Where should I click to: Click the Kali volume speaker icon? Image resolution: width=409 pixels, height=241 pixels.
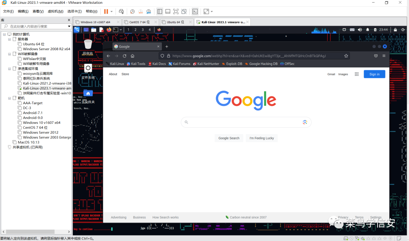pyautogui.click(x=360, y=30)
